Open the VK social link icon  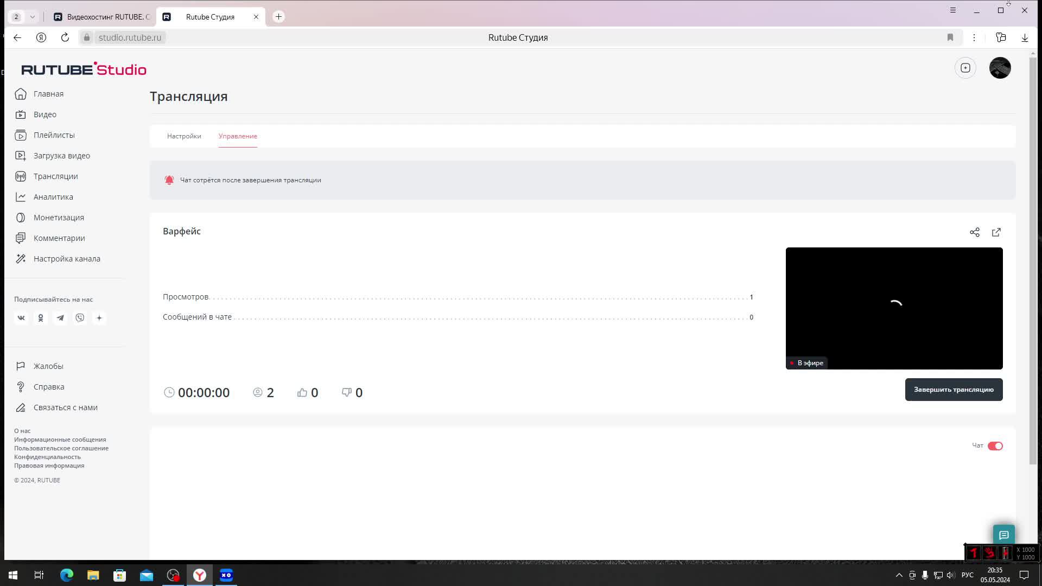21,318
